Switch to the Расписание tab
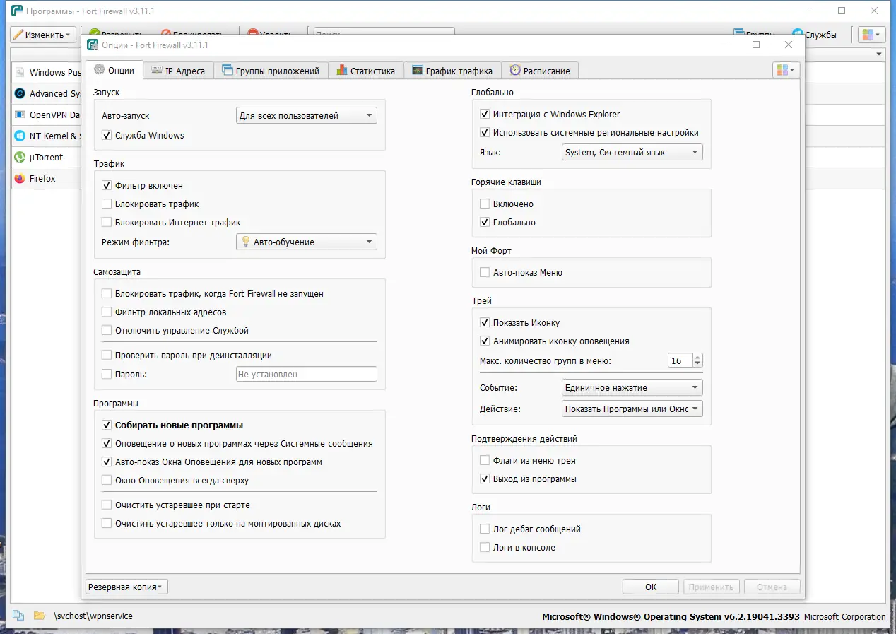896x634 pixels. (x=541, y=71)
